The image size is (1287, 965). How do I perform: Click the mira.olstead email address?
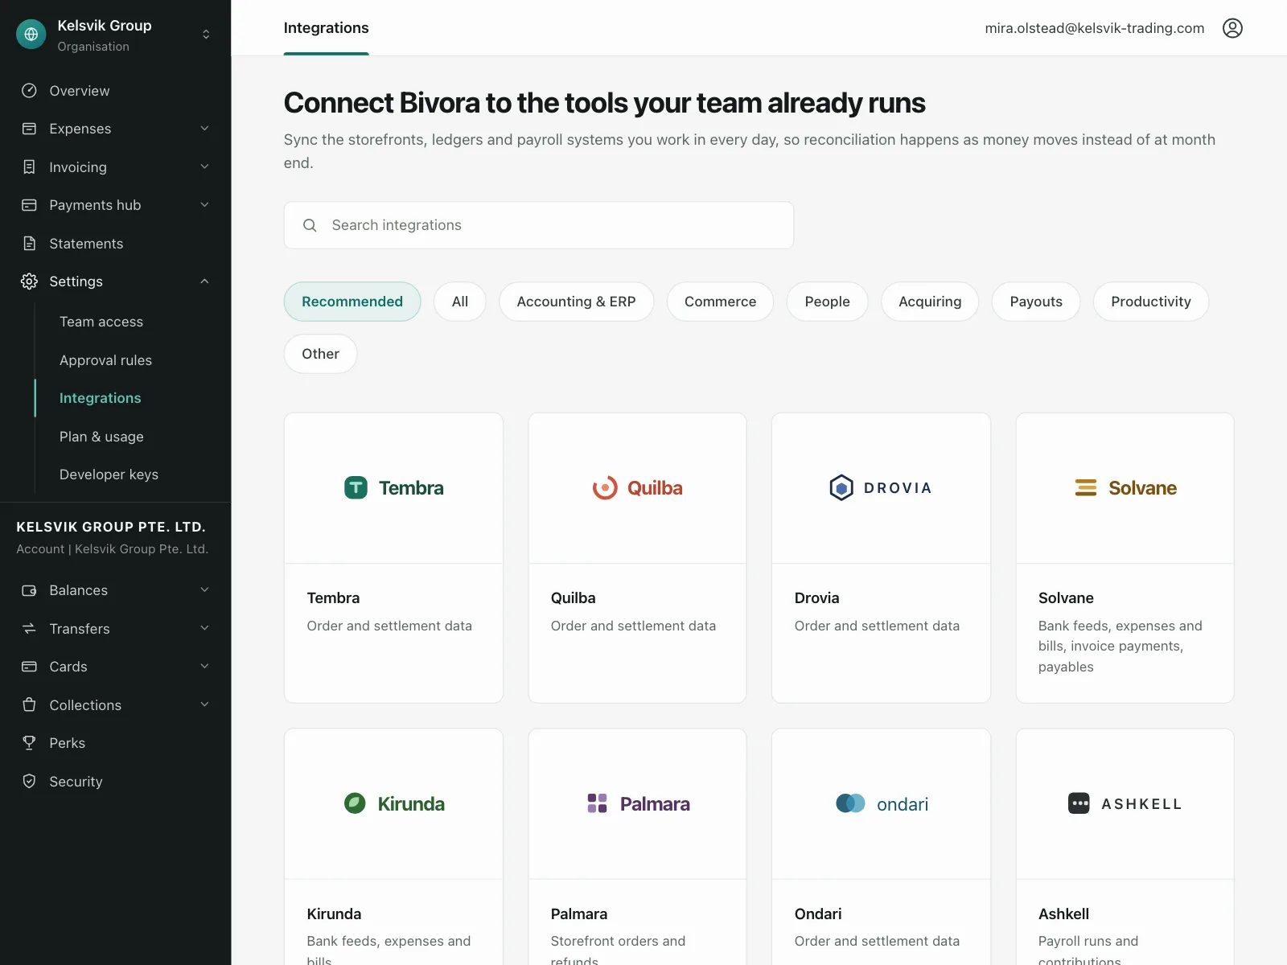1095,28
